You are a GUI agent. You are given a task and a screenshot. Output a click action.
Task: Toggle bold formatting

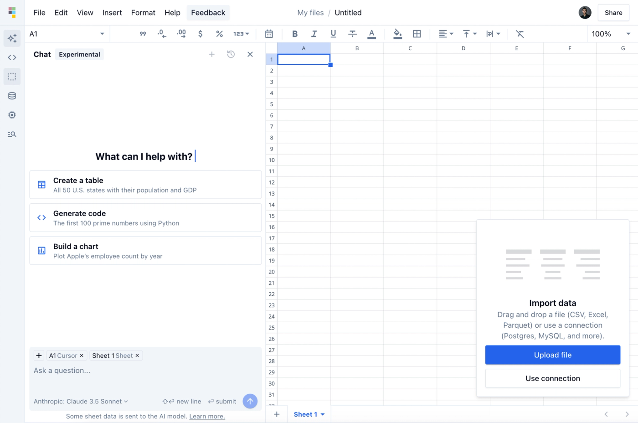coord(295,34)
